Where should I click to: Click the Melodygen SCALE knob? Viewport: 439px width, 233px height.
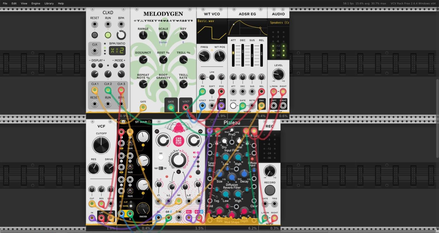(163, 35)
